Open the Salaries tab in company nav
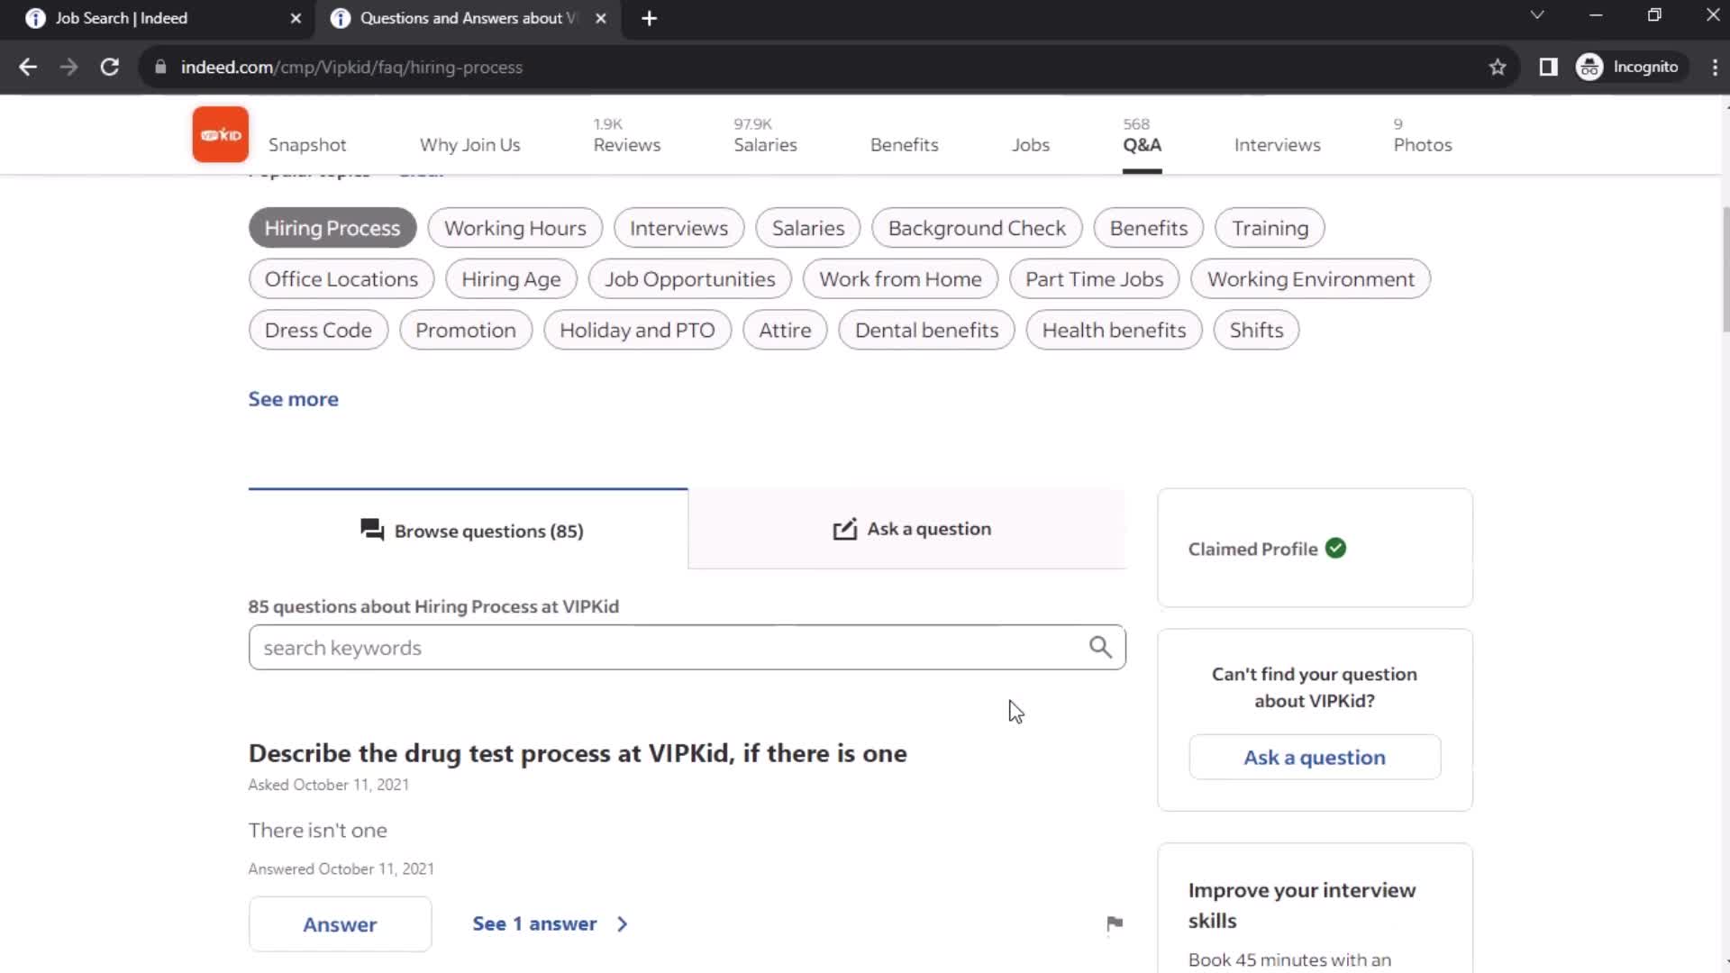The height and width of the screenshot is (973, 1730). (765, 136)
